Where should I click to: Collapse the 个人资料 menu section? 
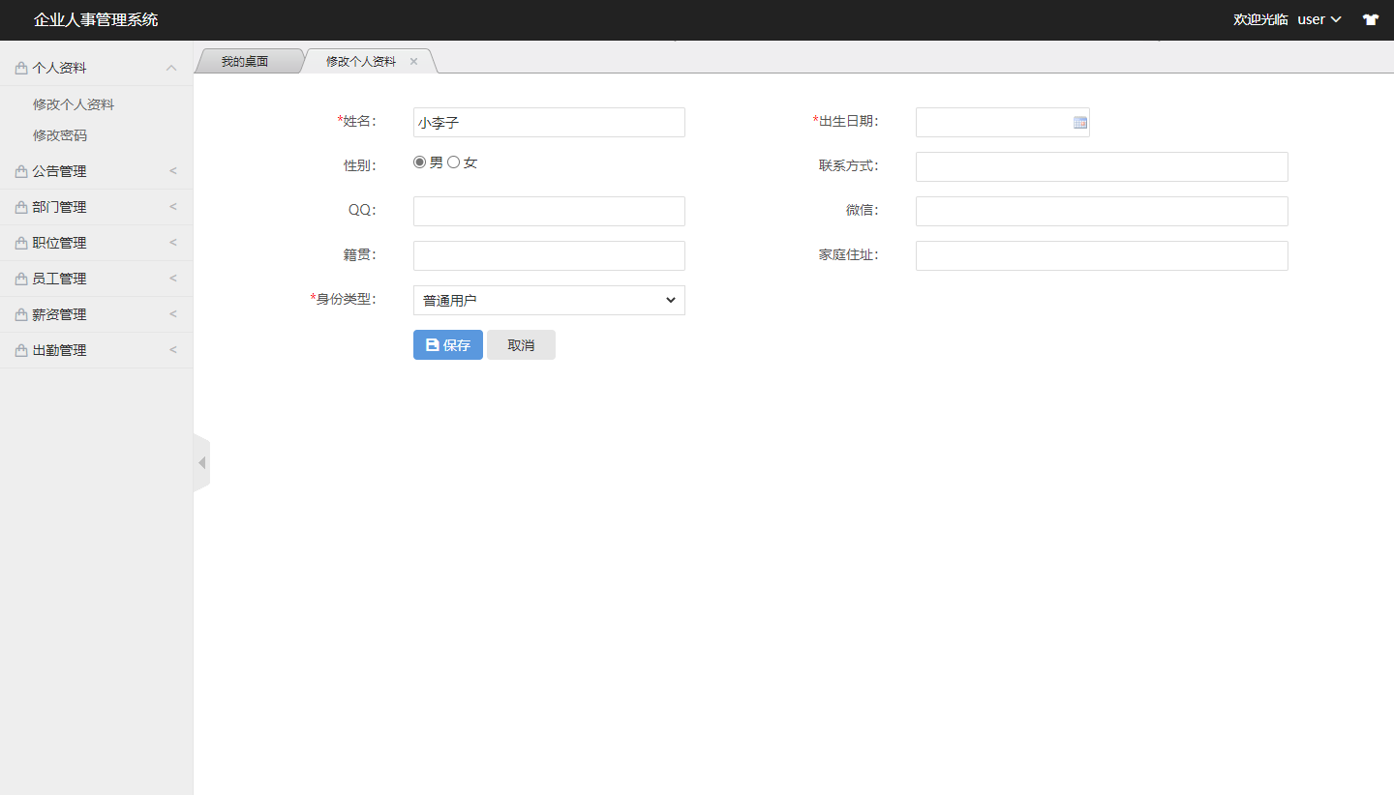(x=171, y=66)
